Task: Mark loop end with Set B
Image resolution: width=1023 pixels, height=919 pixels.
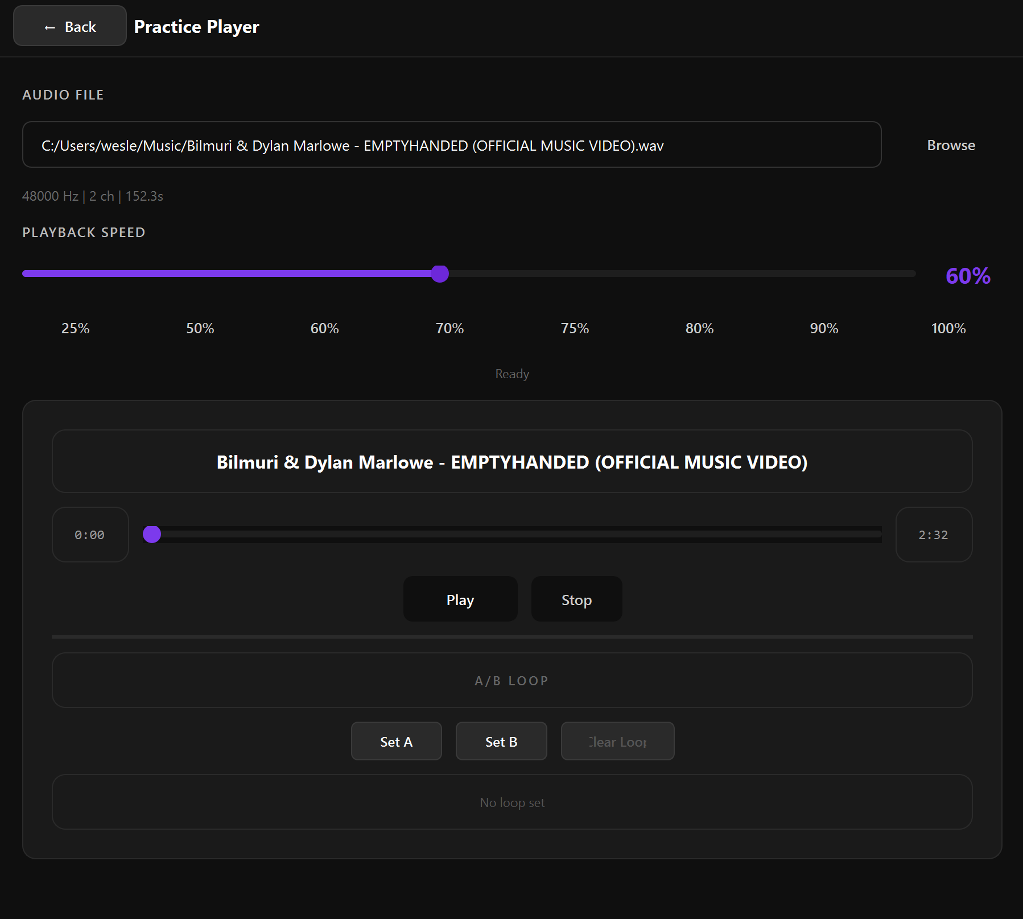Action: pyautogui.click(x=501, y=742)
